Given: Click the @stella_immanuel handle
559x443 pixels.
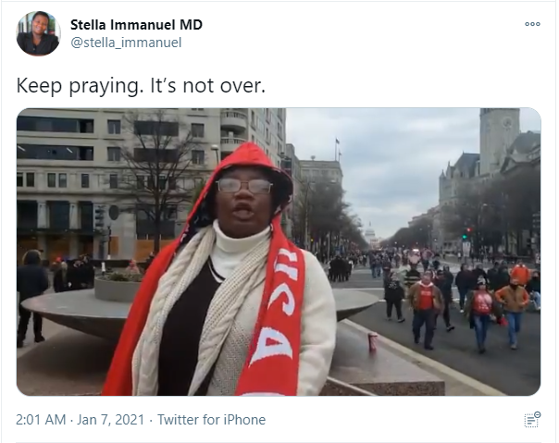Looking at the screenshot, I should coord(126,43).
